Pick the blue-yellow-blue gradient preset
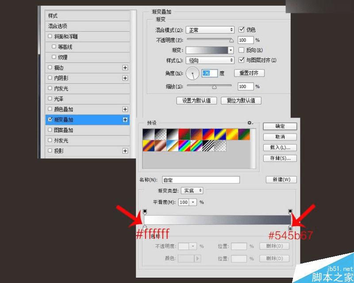Viewport: 354px width, 283px height. 220,134
